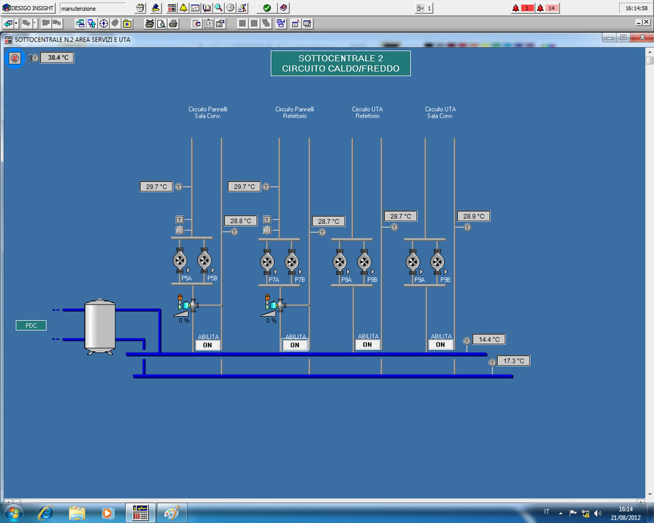Click the vertical scrollbar on the right

point(649,273)
